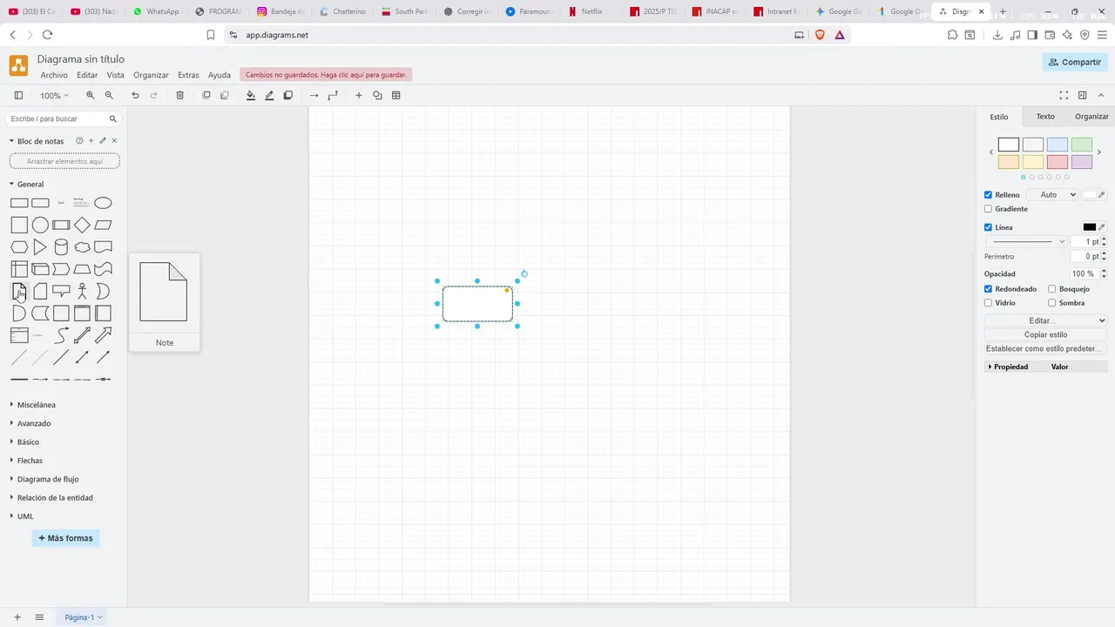Viewport: 1115px width, 627px height.
Task: Open the Extras menu
Action: coord(188,75)
